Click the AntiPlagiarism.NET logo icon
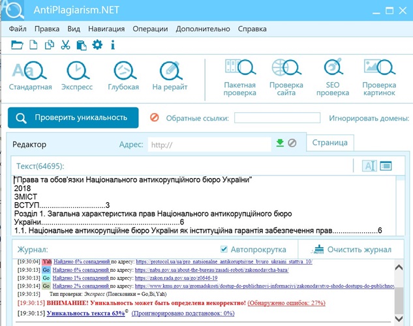 (12, 10)
